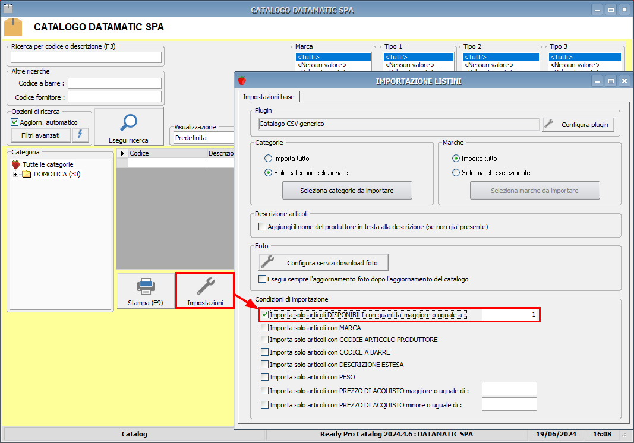Select Tutte le categorie in the category tree
This screenshot has width=634, height=443.
coord(48,164)
